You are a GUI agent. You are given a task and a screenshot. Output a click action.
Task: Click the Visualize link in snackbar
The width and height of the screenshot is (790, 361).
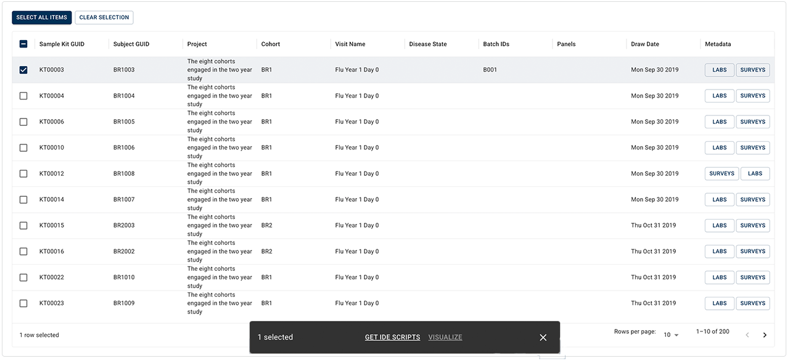pyautogui.click(x=445, y=338)
